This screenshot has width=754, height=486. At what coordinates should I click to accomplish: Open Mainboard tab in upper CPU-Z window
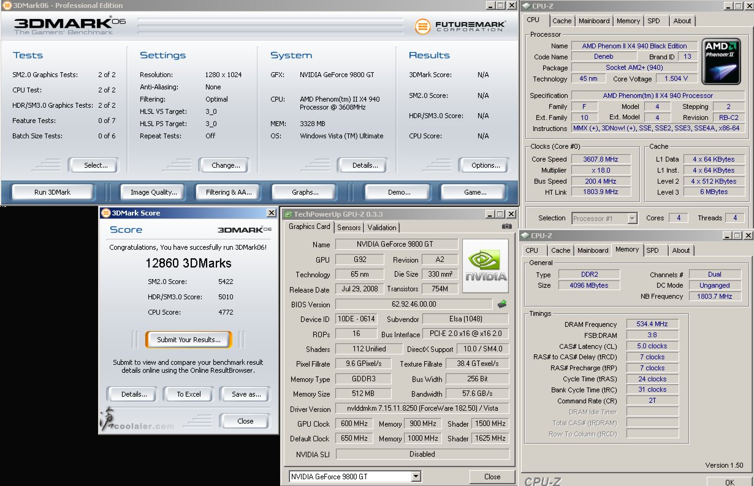pos(594,21)
